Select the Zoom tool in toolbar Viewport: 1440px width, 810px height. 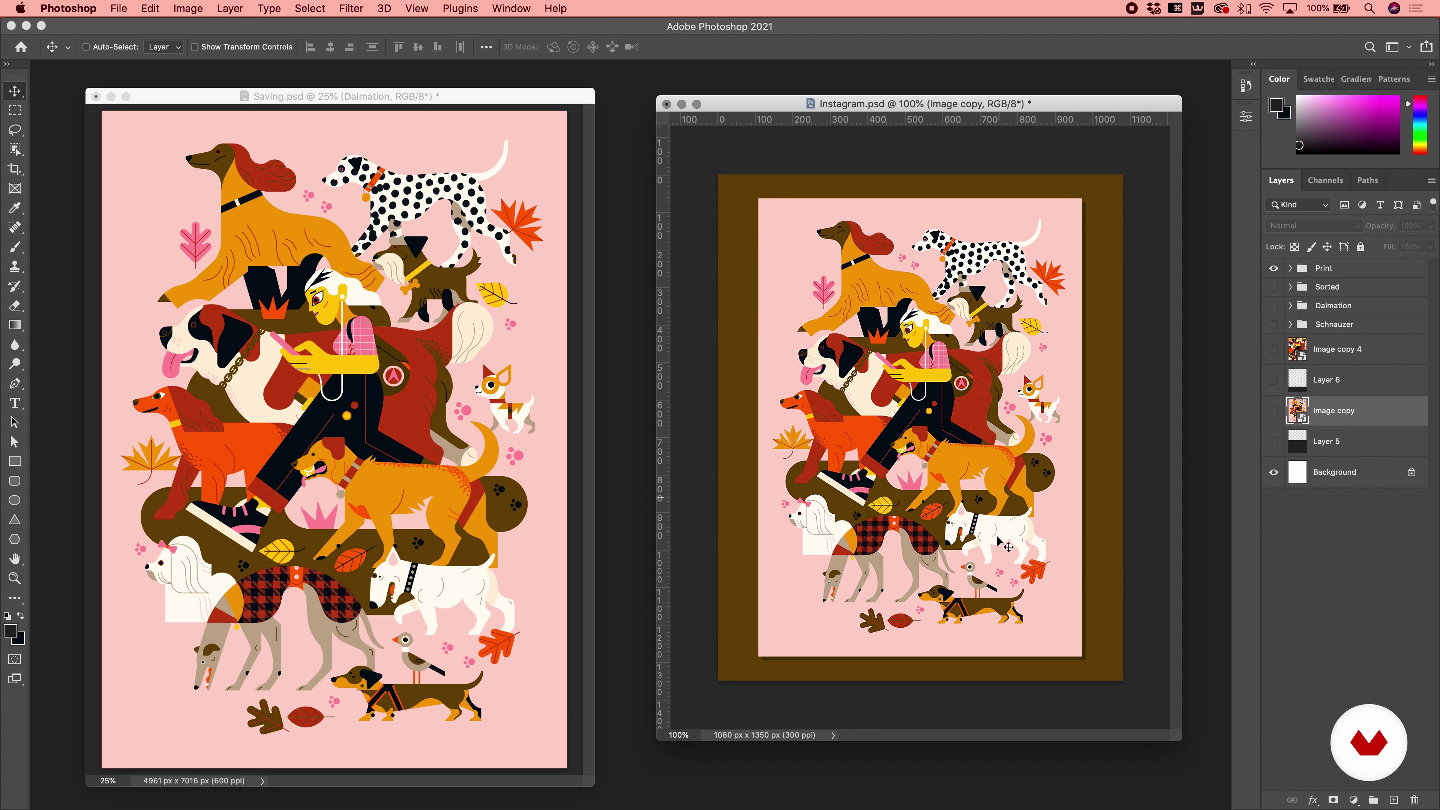[x=15, y=579]
